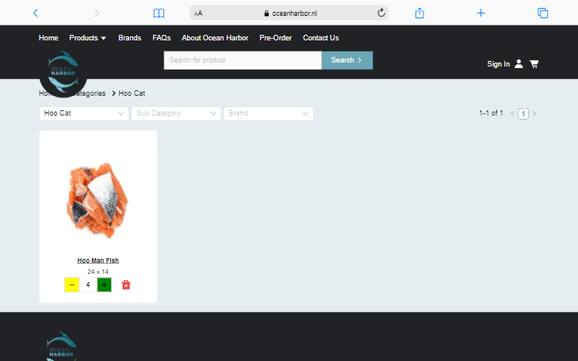Click the Ocean Harbor footer logo
Image resolution: width=578 pixels, height=361 pixels.
[62, 346]
